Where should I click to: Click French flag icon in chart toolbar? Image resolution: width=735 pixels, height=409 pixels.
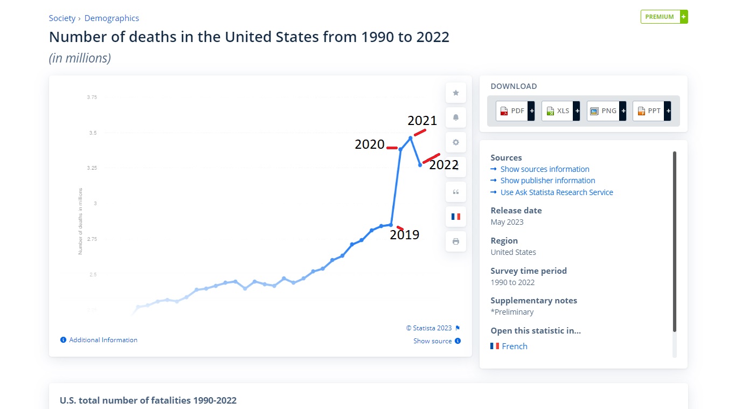click(x=456, y=217)
